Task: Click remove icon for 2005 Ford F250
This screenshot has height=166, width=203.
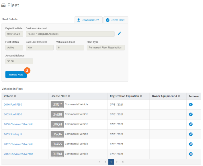Action: [x=191, y=114]
